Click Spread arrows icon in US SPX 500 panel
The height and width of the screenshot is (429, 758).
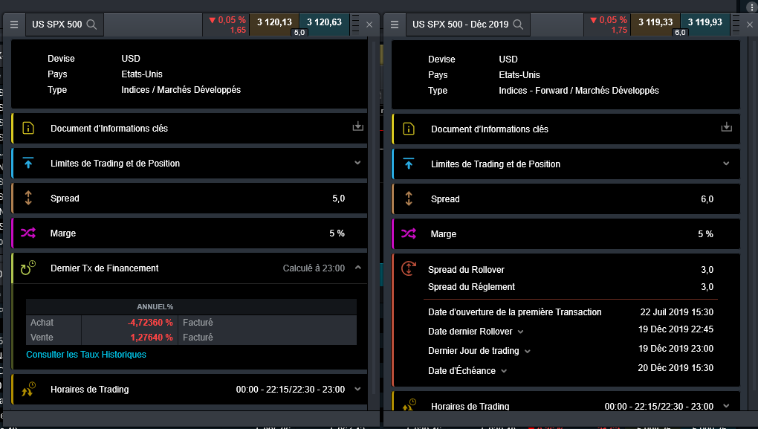click(x=28, y=198)
